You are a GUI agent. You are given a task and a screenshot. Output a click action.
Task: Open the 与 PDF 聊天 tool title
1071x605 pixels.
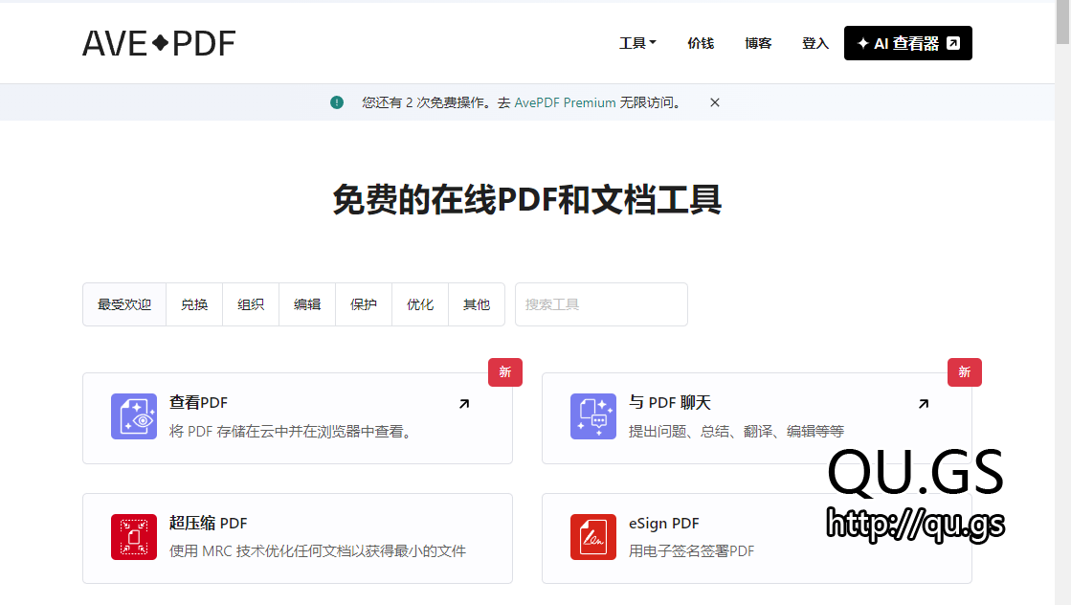(670, 403)
